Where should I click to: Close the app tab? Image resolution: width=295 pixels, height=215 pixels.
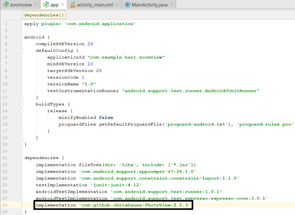pyautogui.click(x=63, y=5)
